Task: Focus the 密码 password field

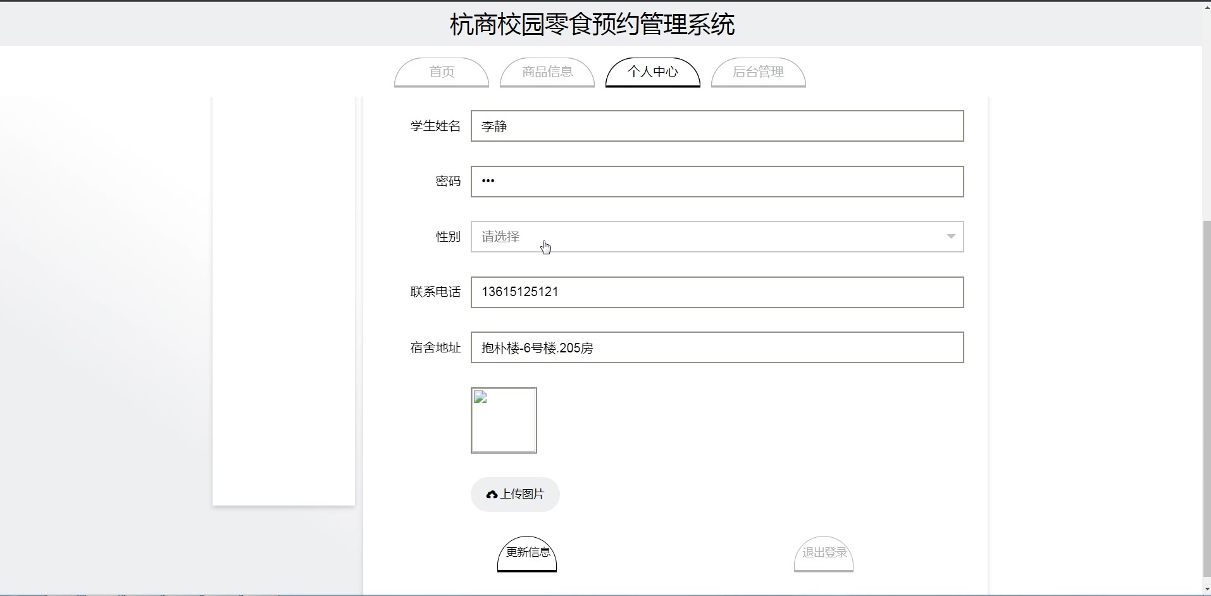Action: 717,182
